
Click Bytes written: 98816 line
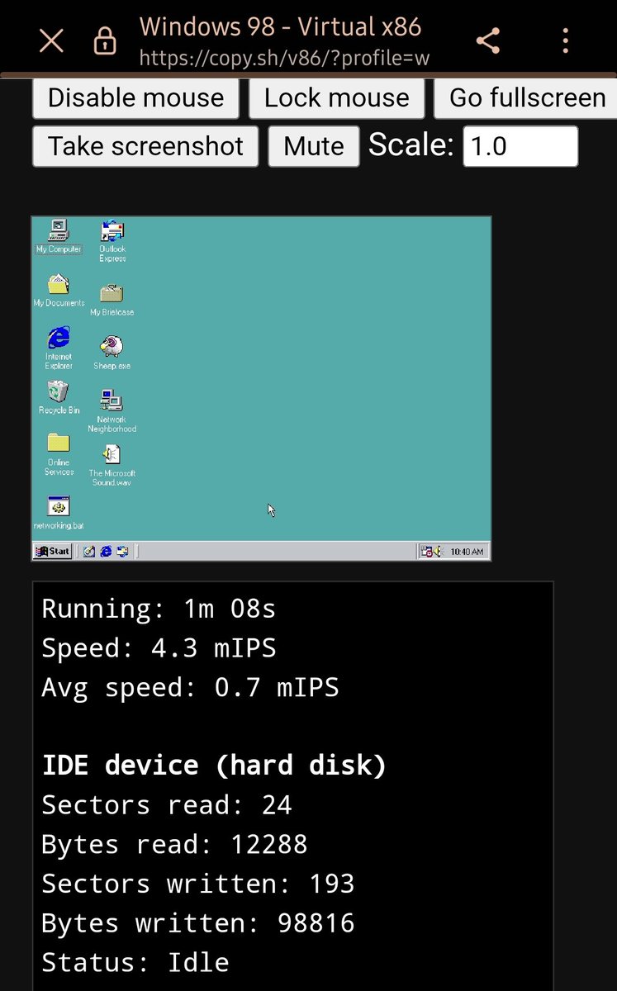click(198, 922)
